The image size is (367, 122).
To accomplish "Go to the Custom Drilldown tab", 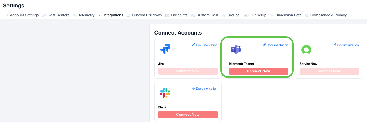I will pos(147,15).
